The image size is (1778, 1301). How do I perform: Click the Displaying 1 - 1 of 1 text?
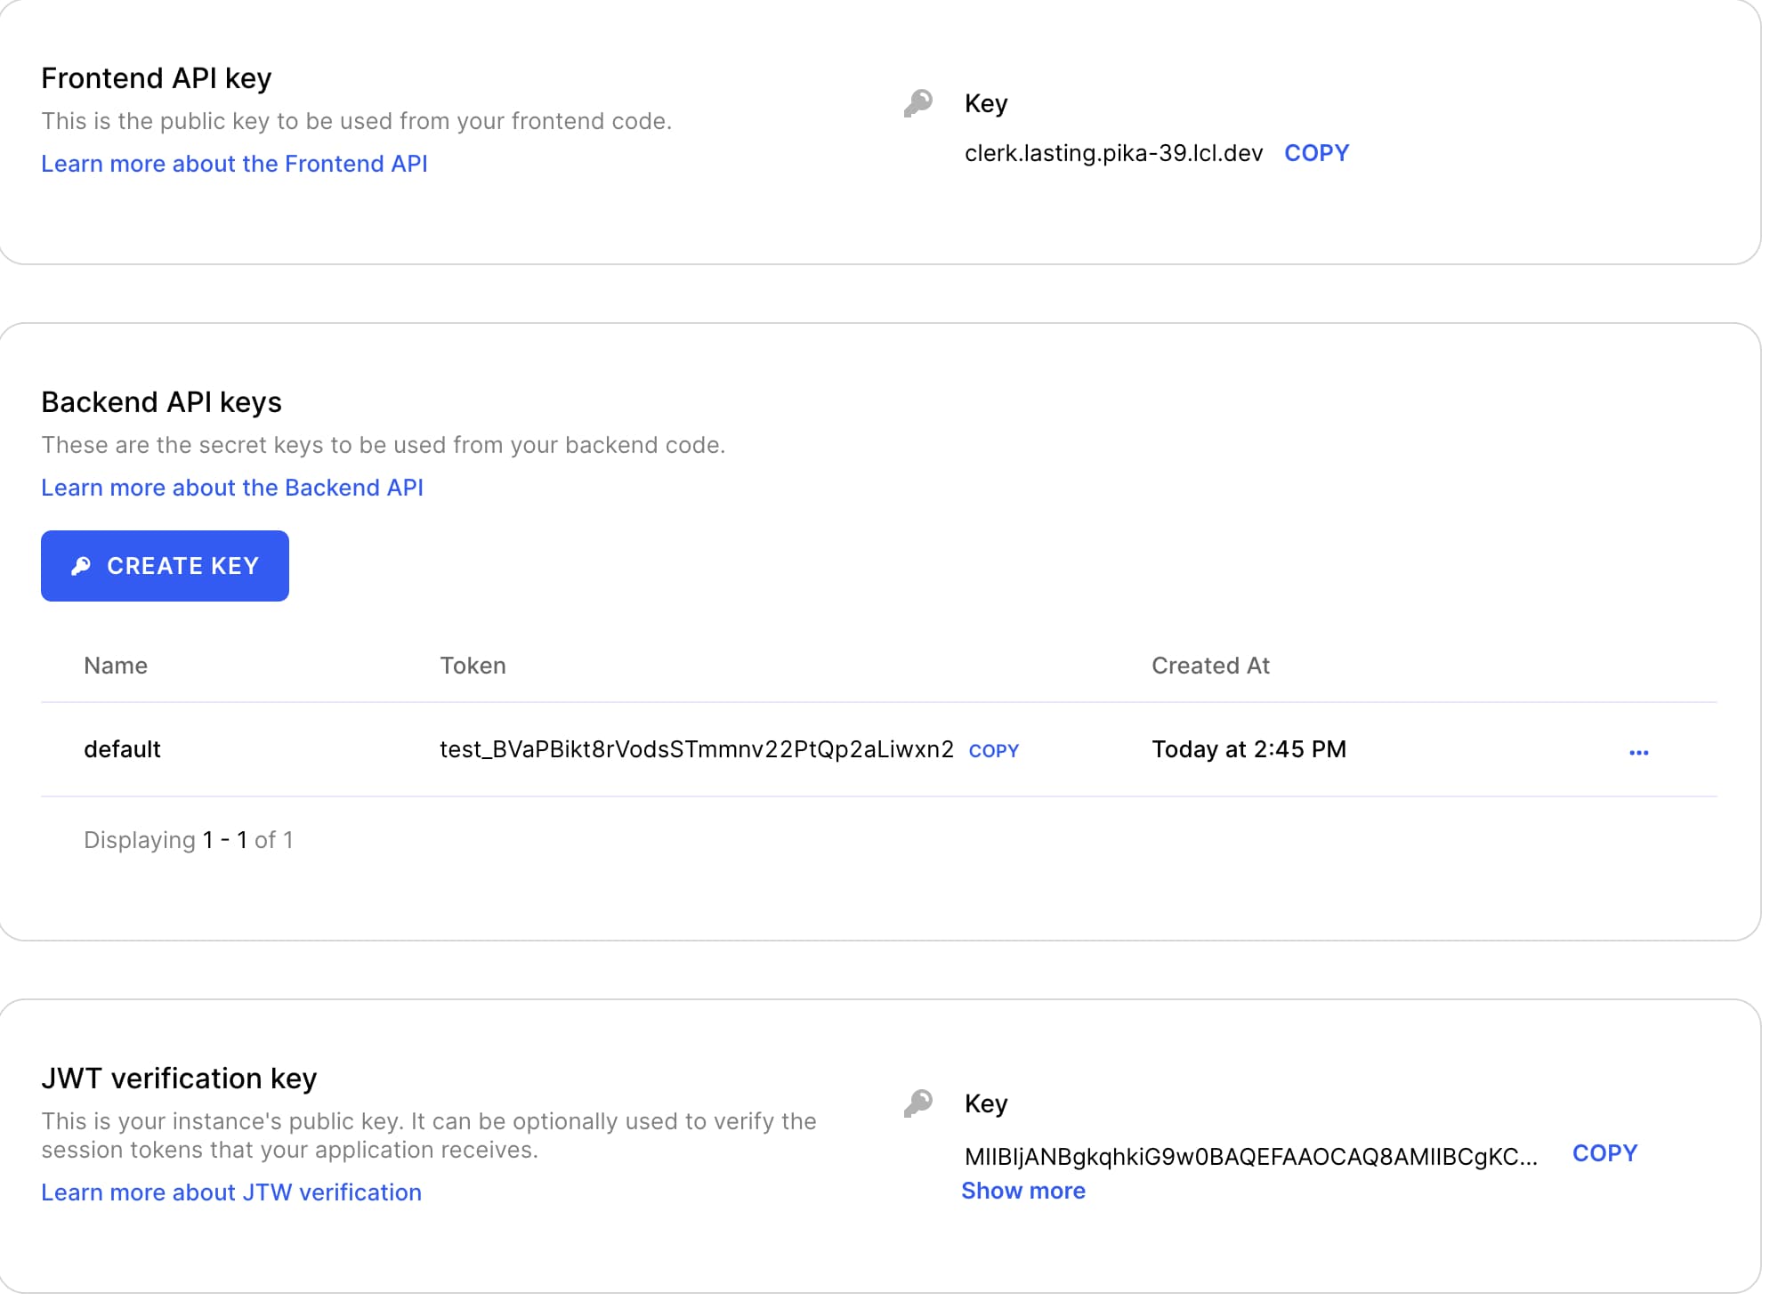[189, 840]
